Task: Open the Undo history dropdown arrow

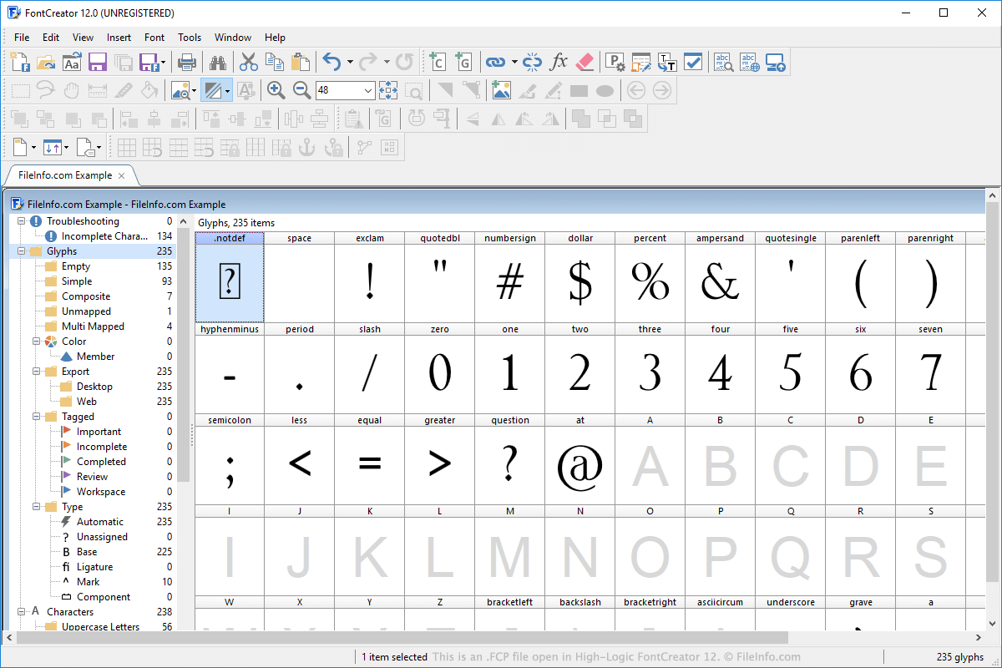Action: [350, 62]
